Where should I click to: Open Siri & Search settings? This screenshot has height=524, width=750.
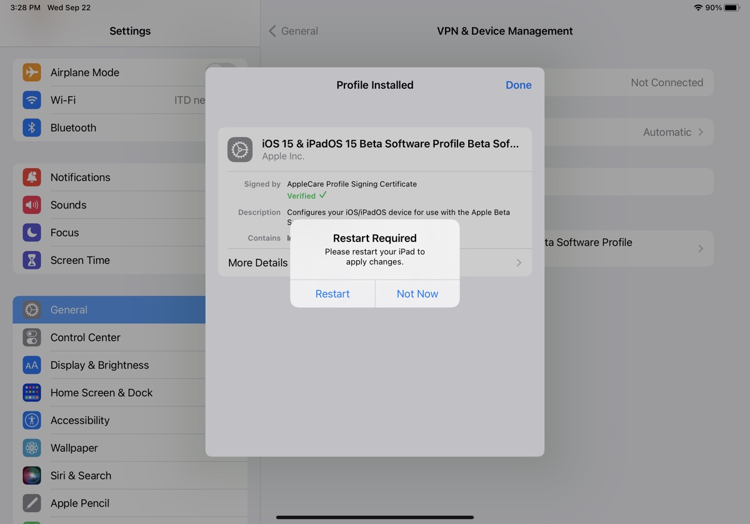tap(130, 475)
